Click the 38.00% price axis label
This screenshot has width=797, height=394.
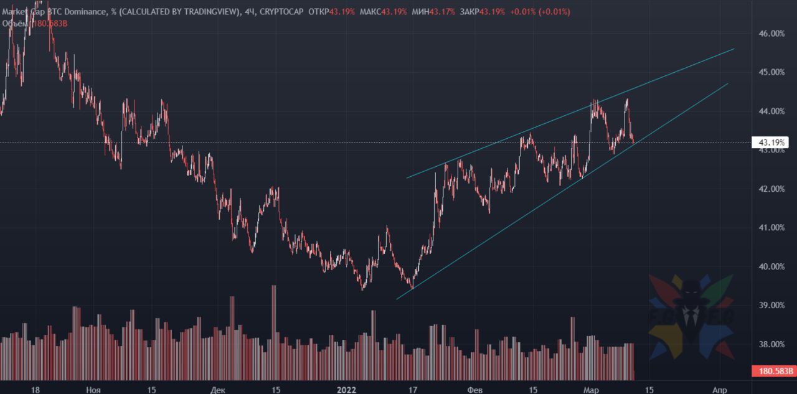point(773,344)
